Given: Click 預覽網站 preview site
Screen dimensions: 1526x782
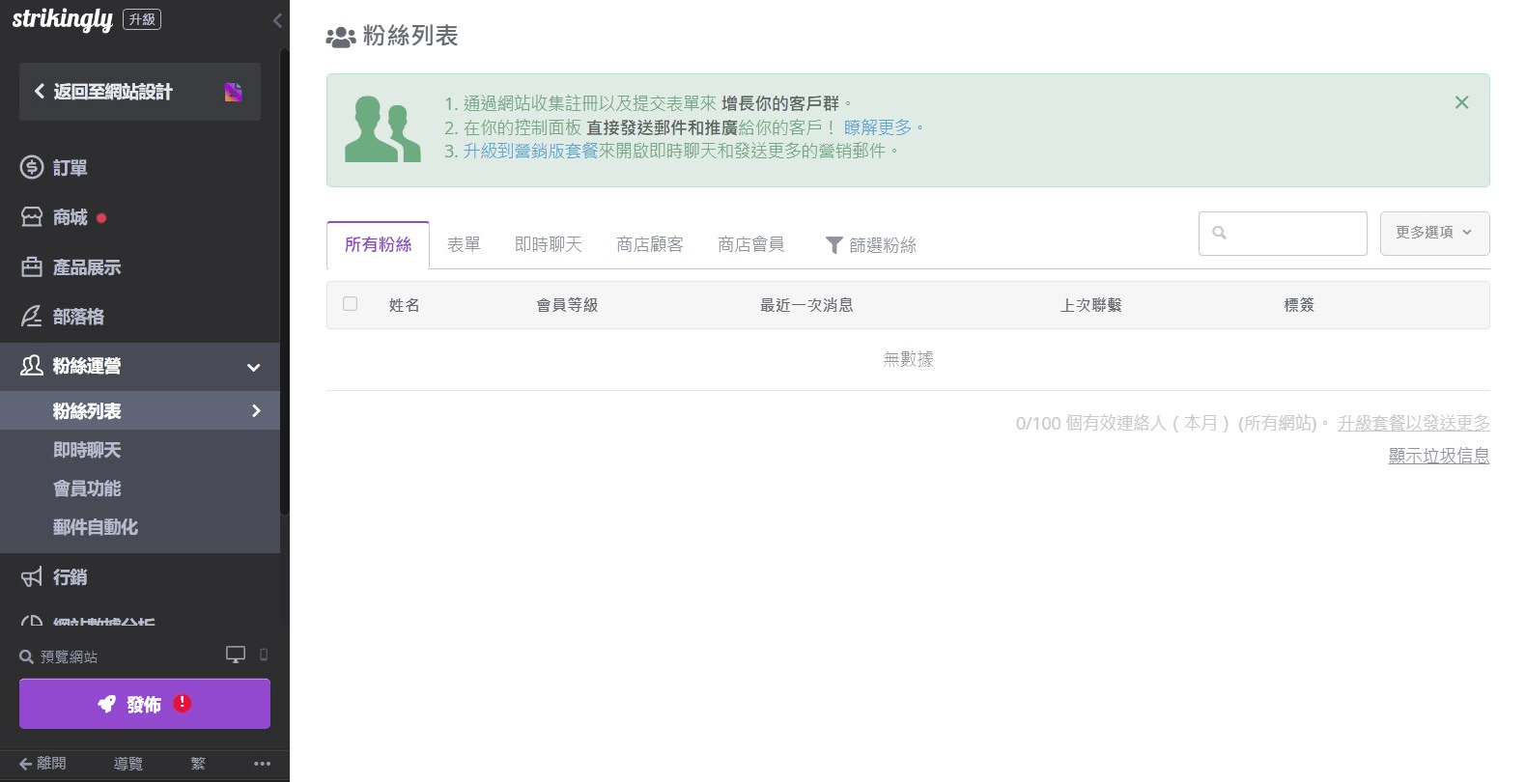Looking at the screenshot, I should coord(69,656).
